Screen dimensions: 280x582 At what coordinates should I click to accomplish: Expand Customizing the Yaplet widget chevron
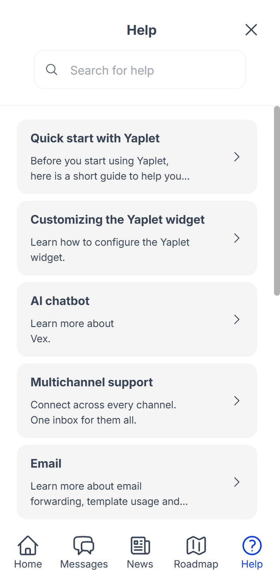[x=237, y=238]
